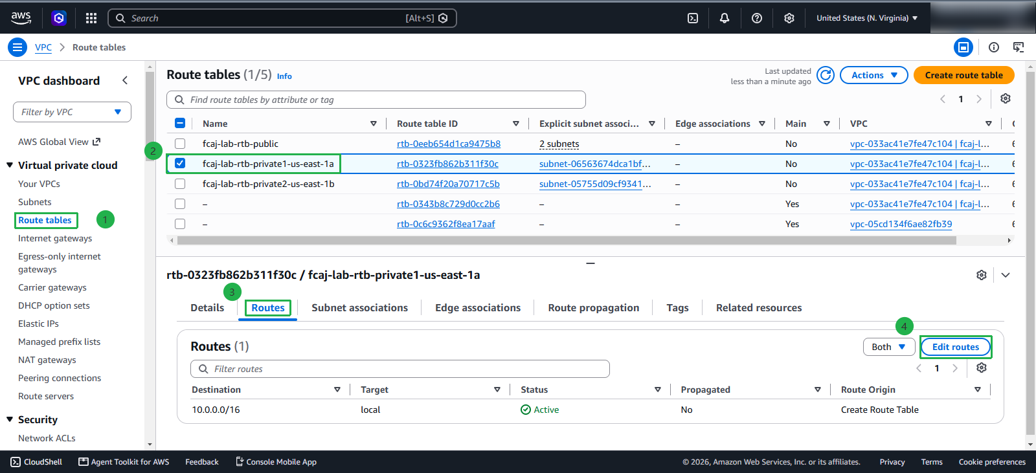Collapse the Security section
Image resolution: width=1036 pixels, height=473 pixels.
[x=10, y=419]
